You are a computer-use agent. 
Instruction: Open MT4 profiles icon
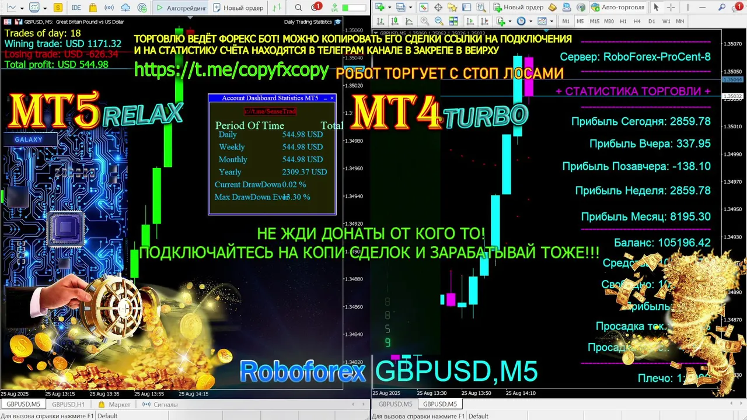[400, 7]
